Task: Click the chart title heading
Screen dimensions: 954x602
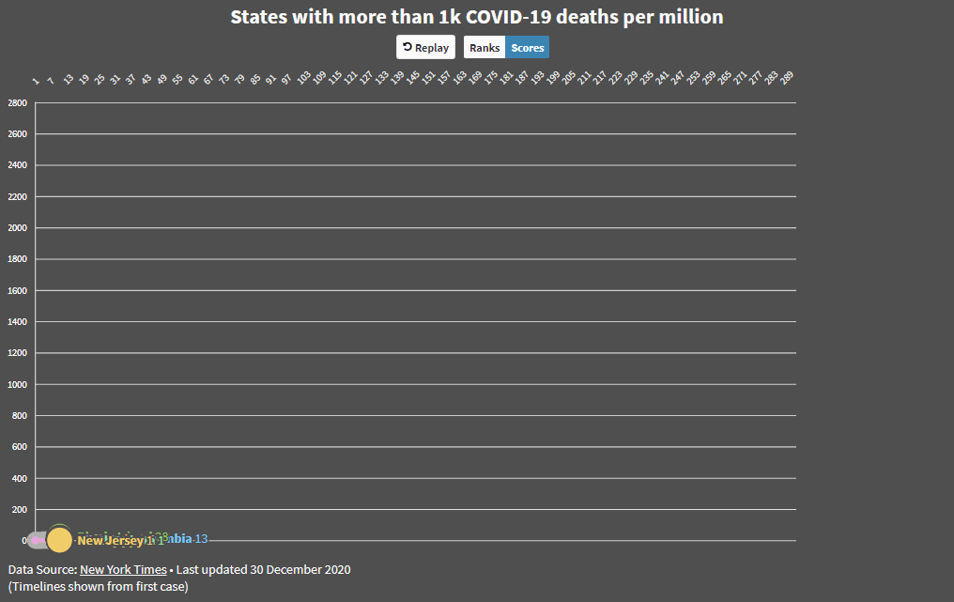Action: pos(477,17)
